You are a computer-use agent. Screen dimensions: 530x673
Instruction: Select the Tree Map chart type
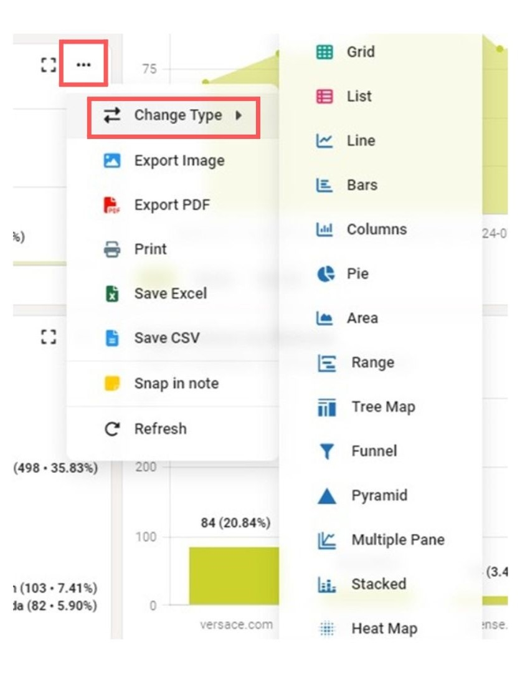(382, 407)
